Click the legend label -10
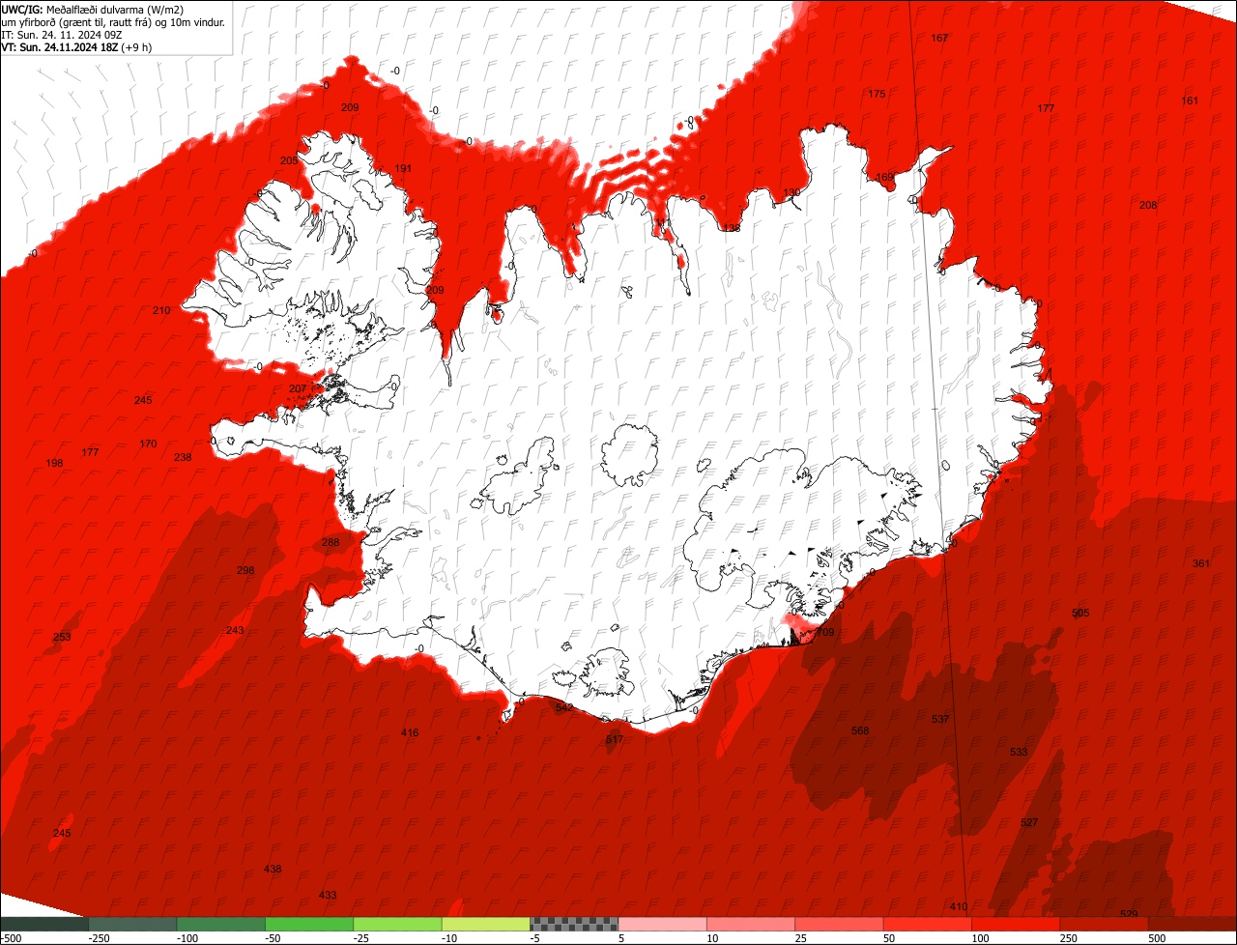Image resolution: width=1237 pixels, height=945 pixels. click(450, 938)
